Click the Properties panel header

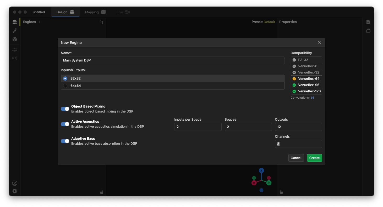coord(288,22)
